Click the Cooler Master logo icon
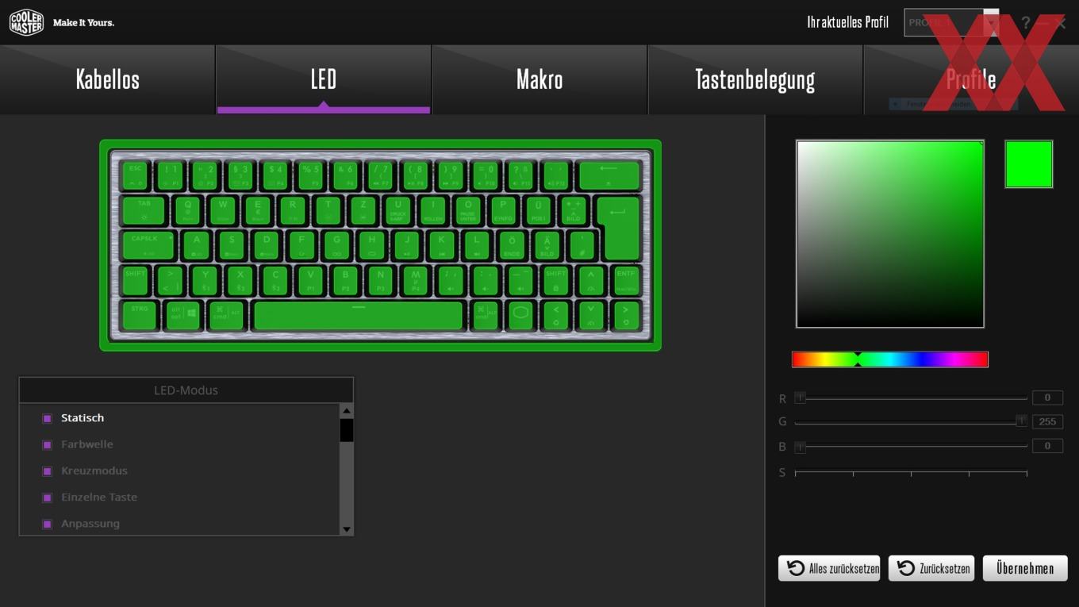Screen dimensions: 1079x607 [x=26, y=22]
